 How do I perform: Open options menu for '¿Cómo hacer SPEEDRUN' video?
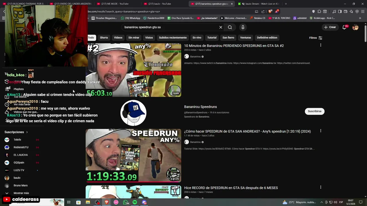click(x=321, y=131)
